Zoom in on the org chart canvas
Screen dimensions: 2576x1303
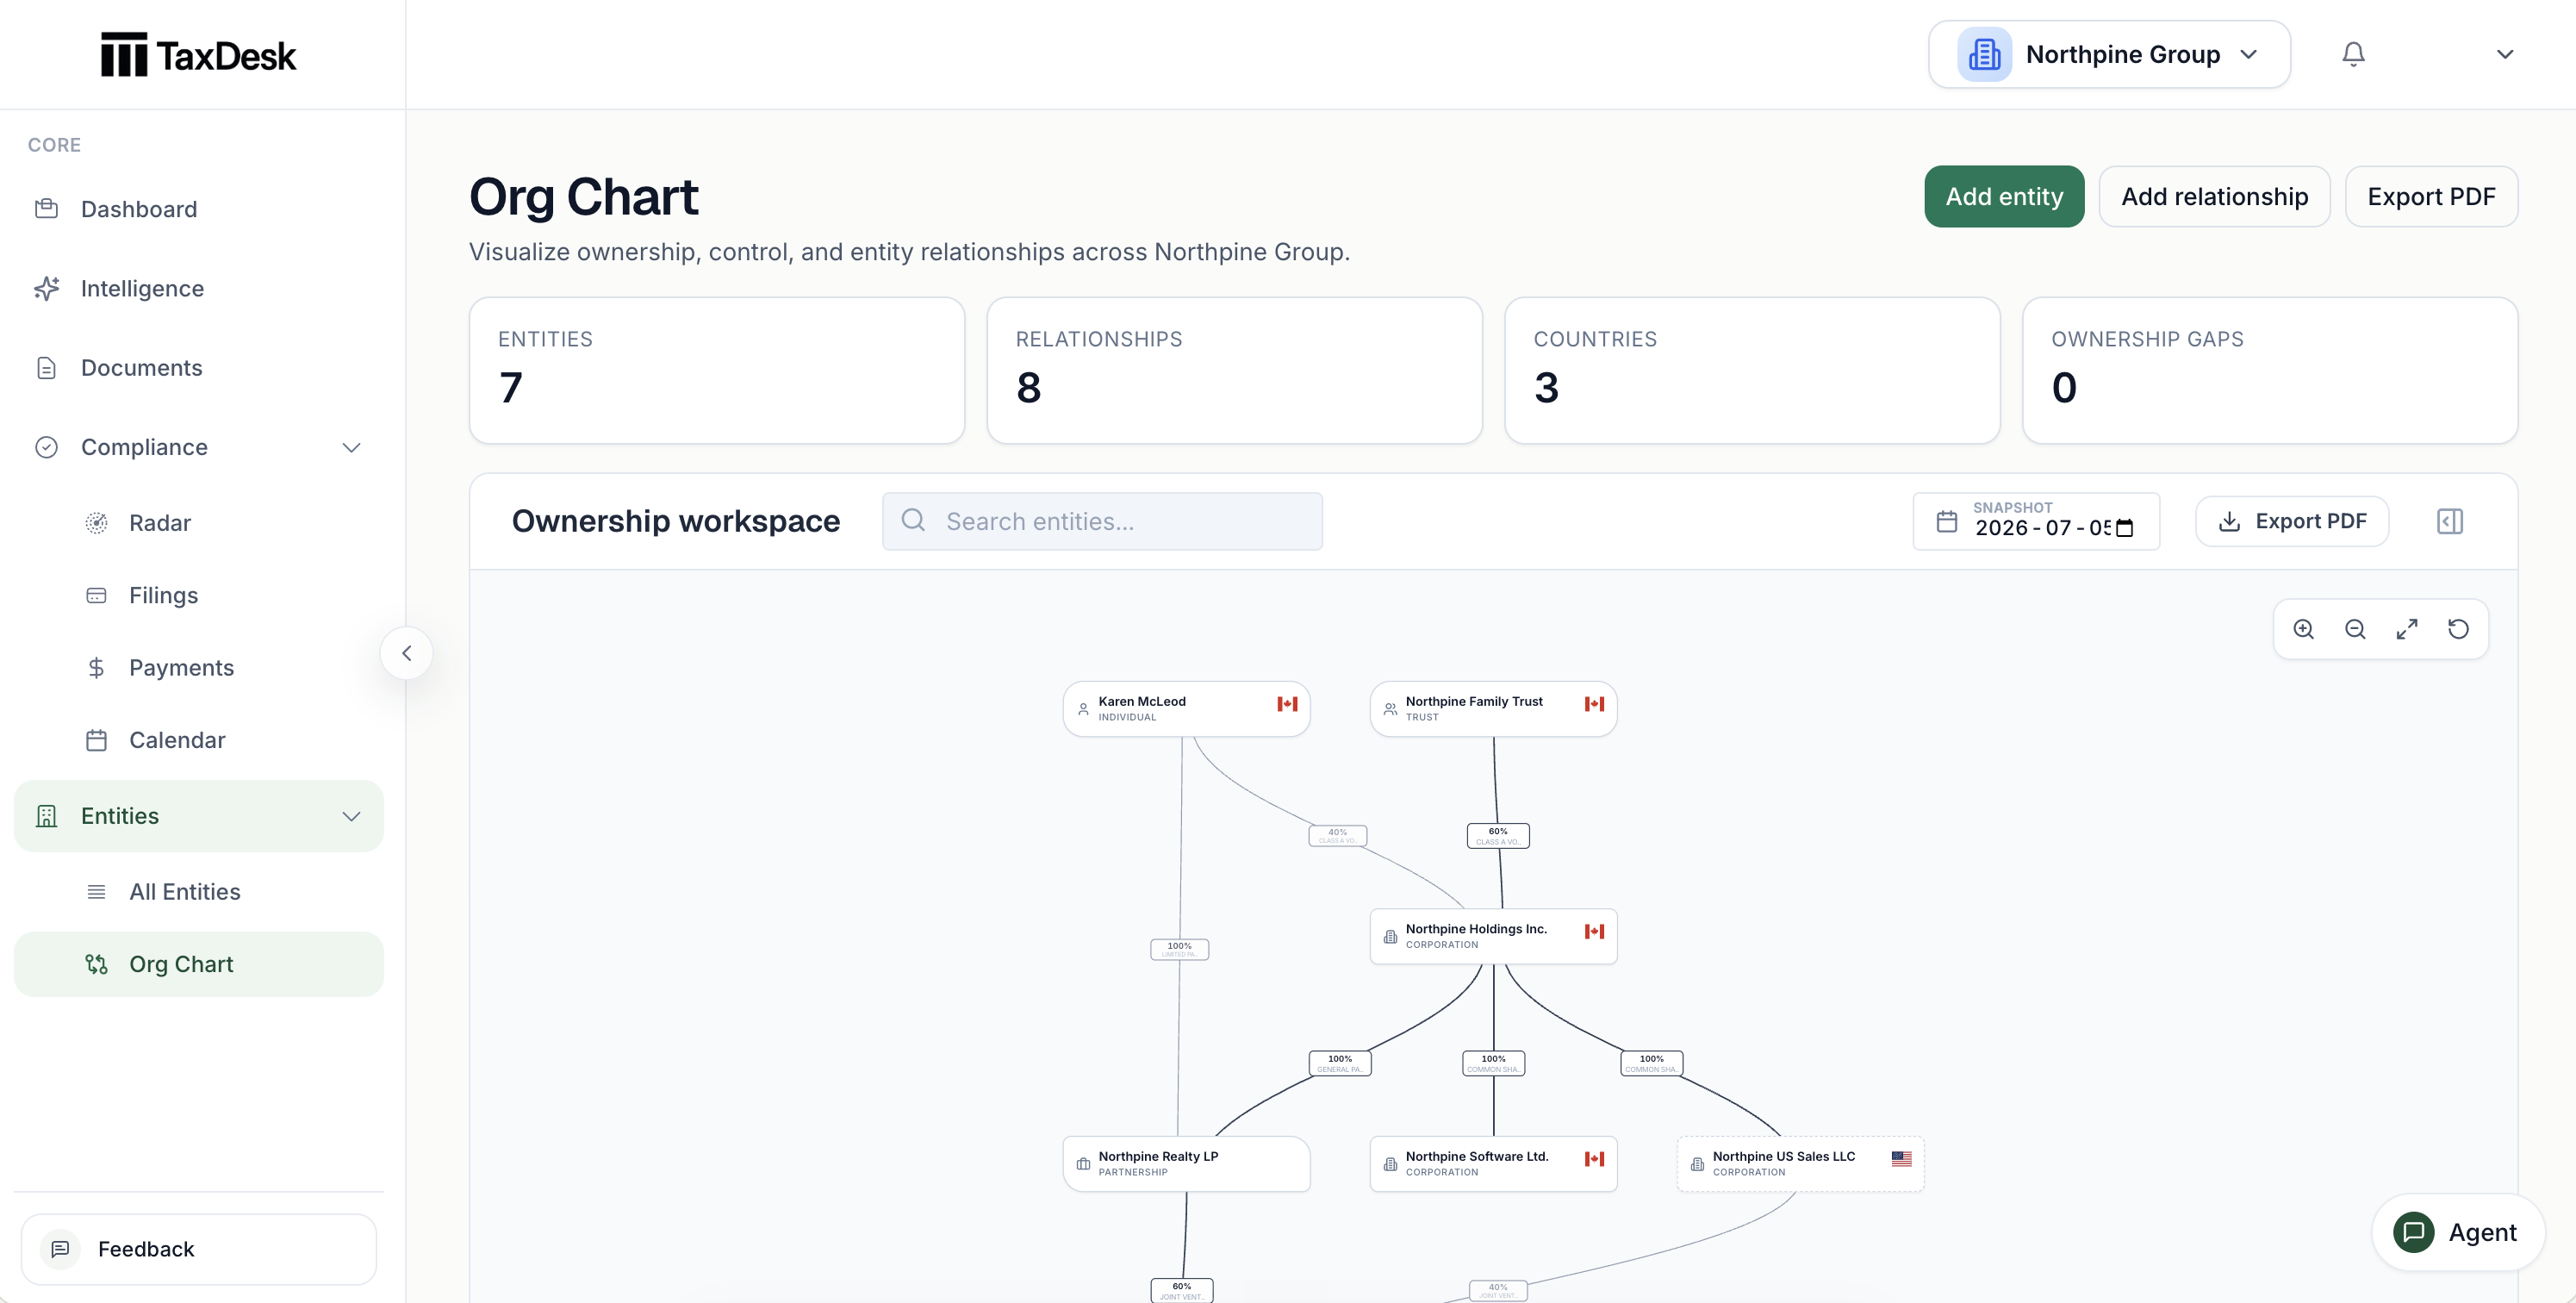pyautogui.click(x=2304, y=629)
